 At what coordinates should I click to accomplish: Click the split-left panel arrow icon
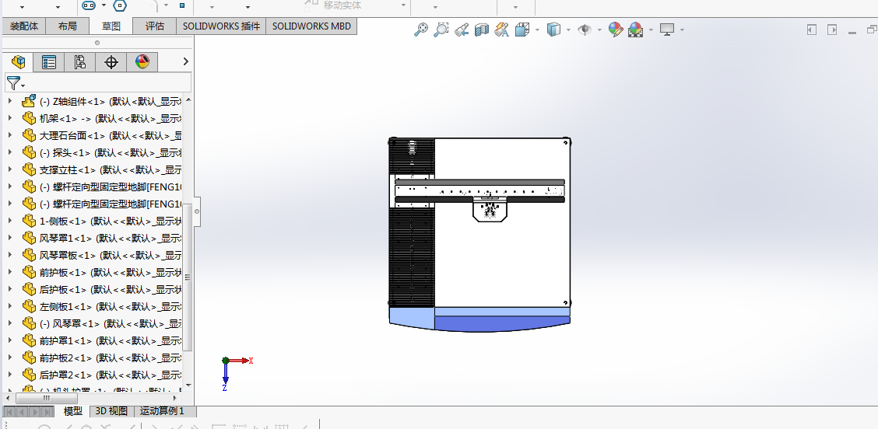(x=811, y=30)
